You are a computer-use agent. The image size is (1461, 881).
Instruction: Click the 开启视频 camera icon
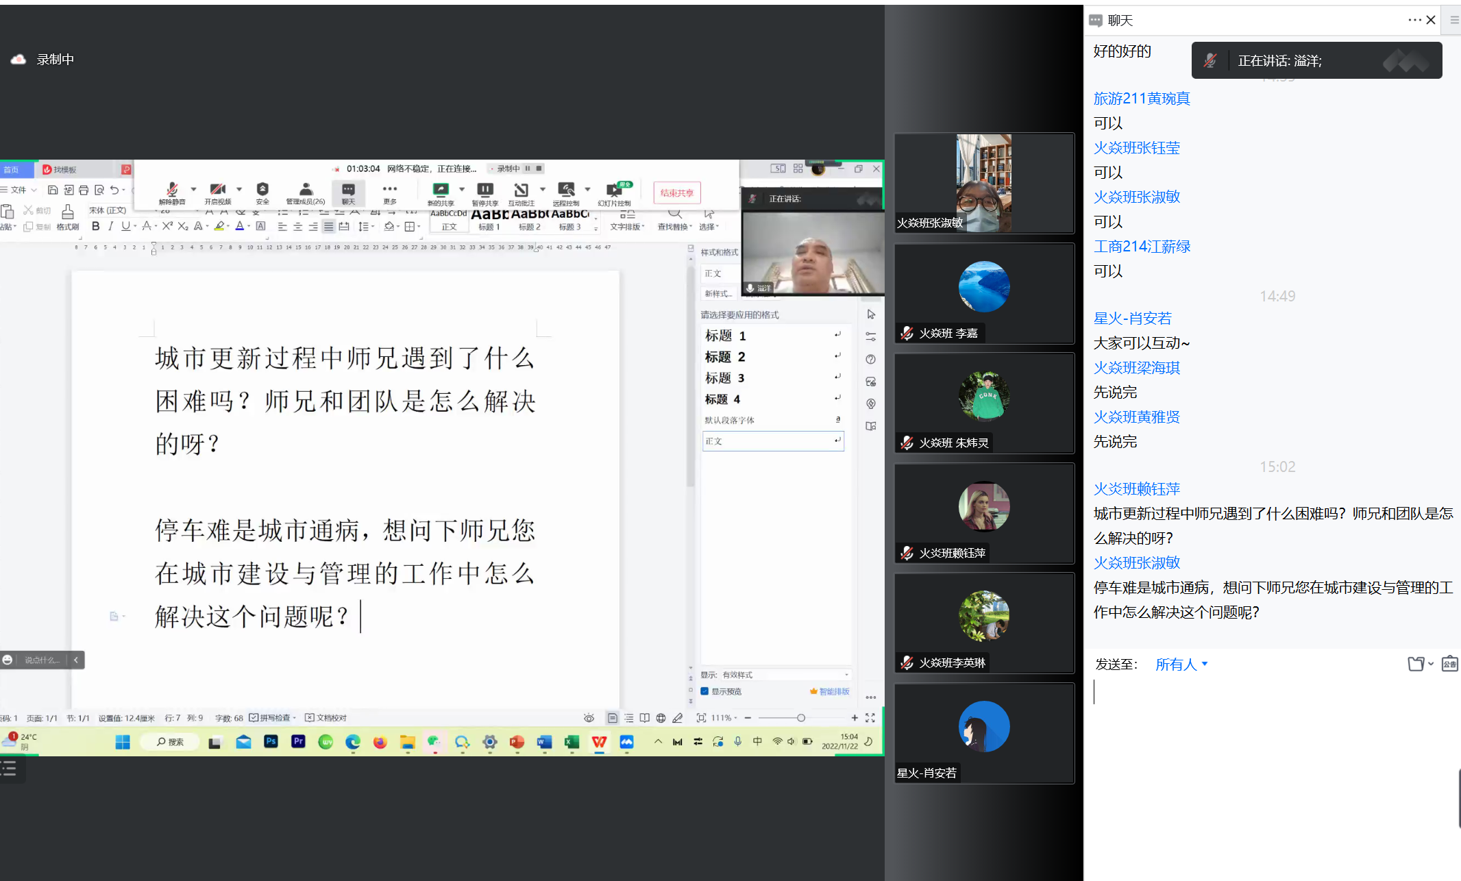click(217, 190)
